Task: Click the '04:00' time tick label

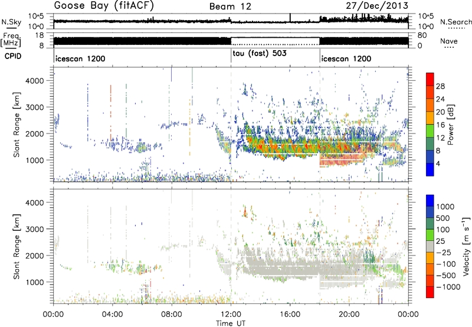Action: (x=113, y=315)
